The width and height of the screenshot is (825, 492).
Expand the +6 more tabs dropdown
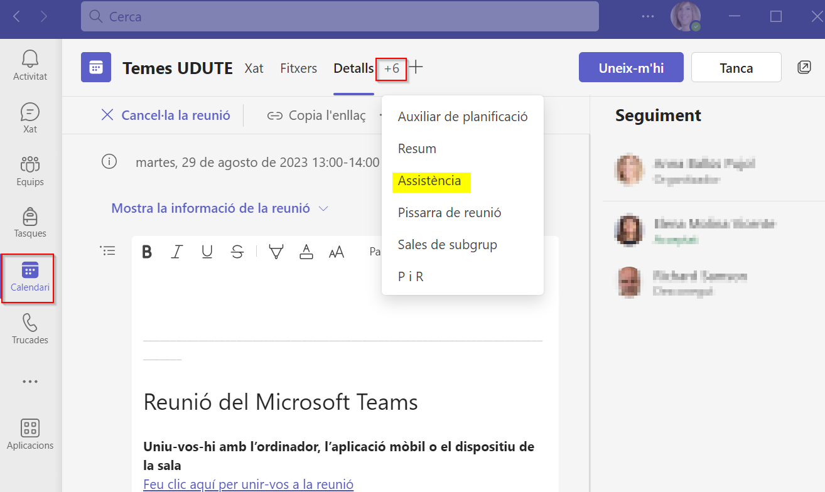tap(392, 68)
